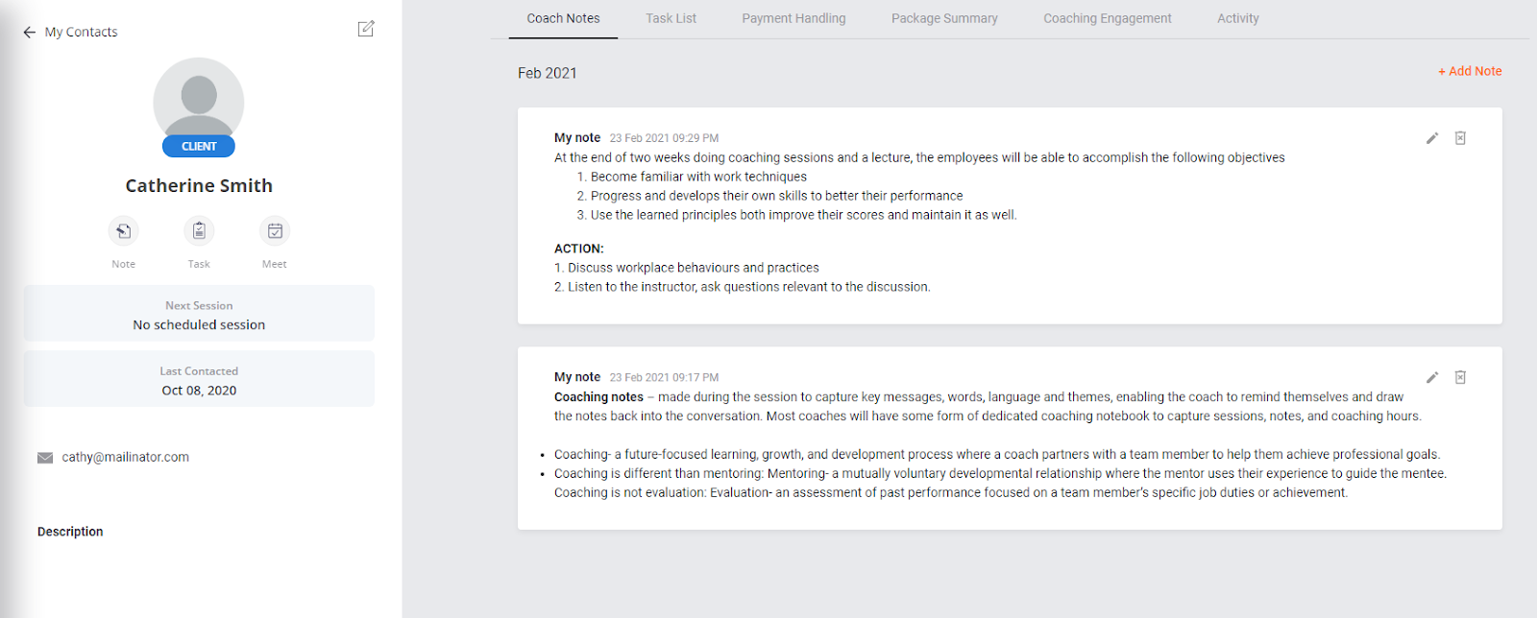Click the bold 'Coaching notes' text

click(598, 397)
